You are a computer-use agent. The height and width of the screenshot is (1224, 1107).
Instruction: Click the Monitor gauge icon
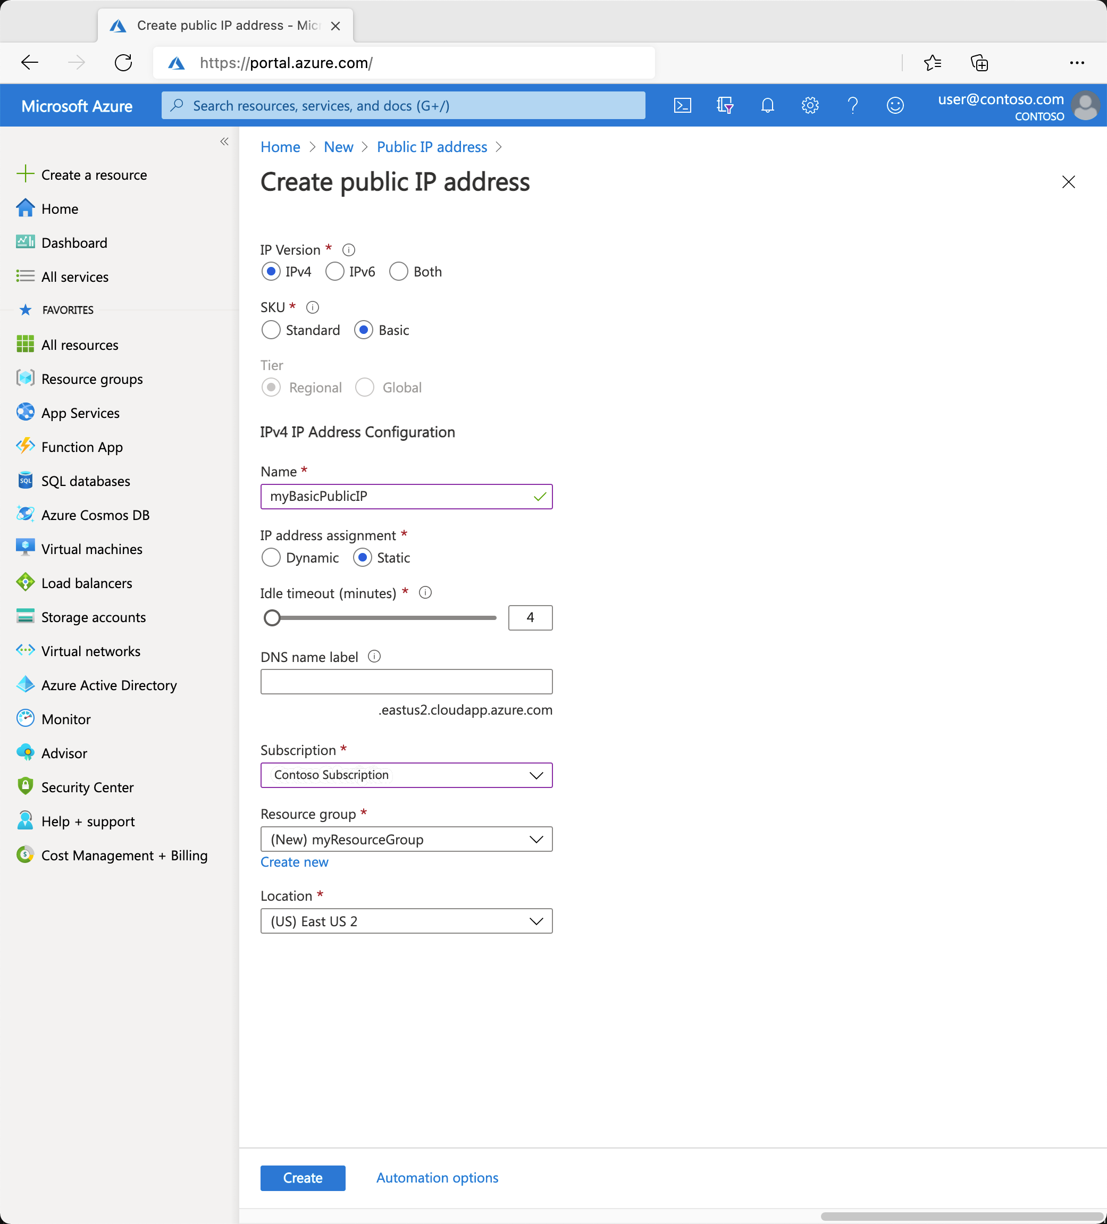coord(25,718)
